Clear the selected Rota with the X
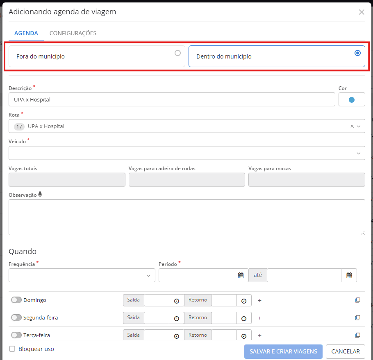The height and width of the screenshot is (360, 373). click(x=352, y=126)
